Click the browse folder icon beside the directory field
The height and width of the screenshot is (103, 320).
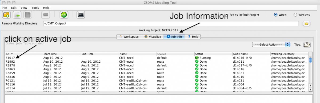coord(307,24)
